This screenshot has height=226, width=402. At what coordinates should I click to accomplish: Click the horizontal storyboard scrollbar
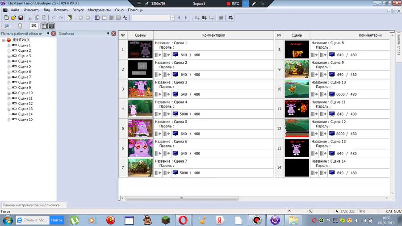coord(182,198)
